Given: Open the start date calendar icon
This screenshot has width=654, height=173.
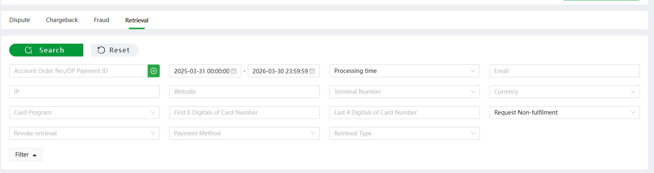Looking at the screenshot, I should point(234,71).
